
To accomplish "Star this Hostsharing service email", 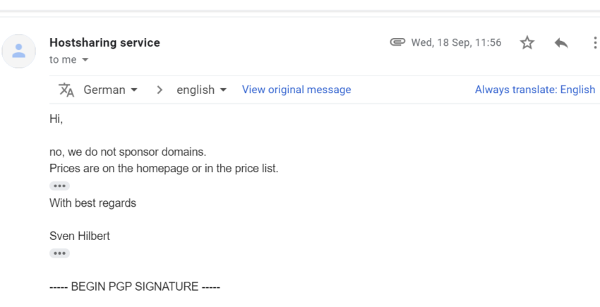I will [x=527, y=42].
